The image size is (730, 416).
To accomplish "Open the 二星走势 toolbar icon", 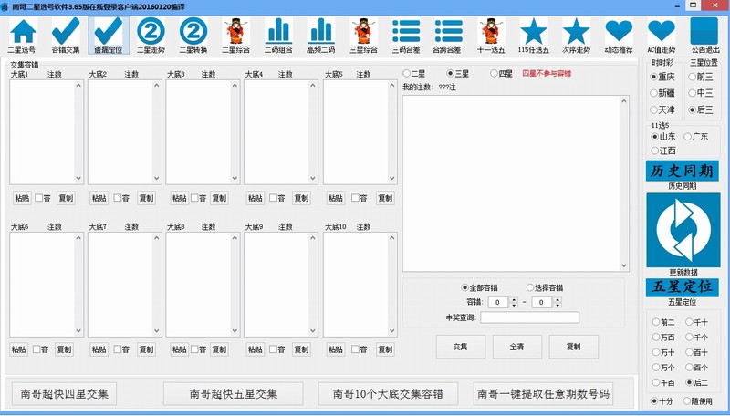I will [150, 33].
